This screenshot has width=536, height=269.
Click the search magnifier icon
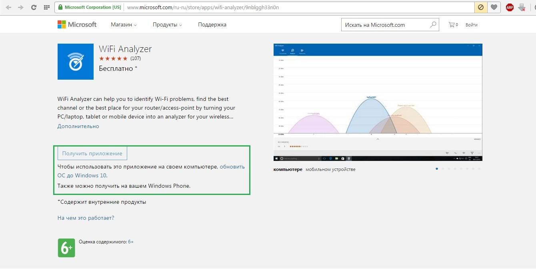433,24
